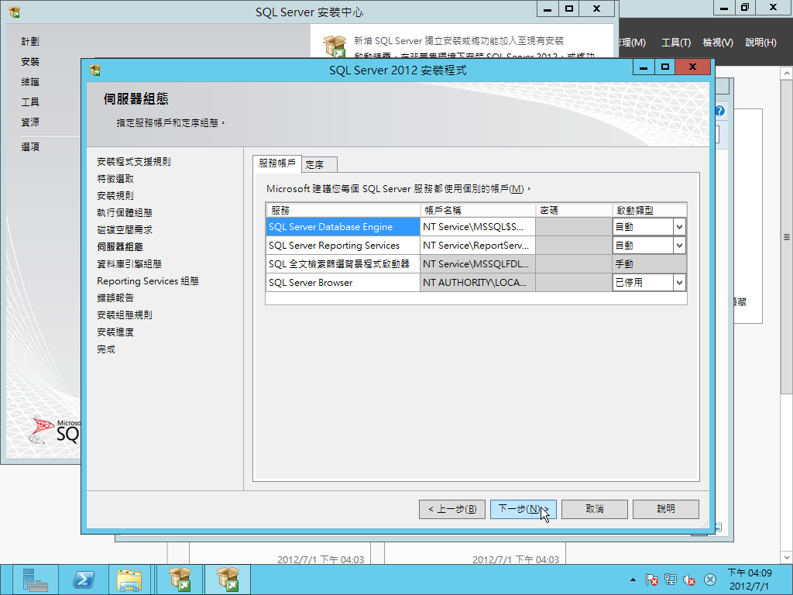Click password field for Database Engine row

(574, 227)
